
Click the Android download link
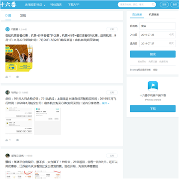pyautogui.click(x=157, y=100)
